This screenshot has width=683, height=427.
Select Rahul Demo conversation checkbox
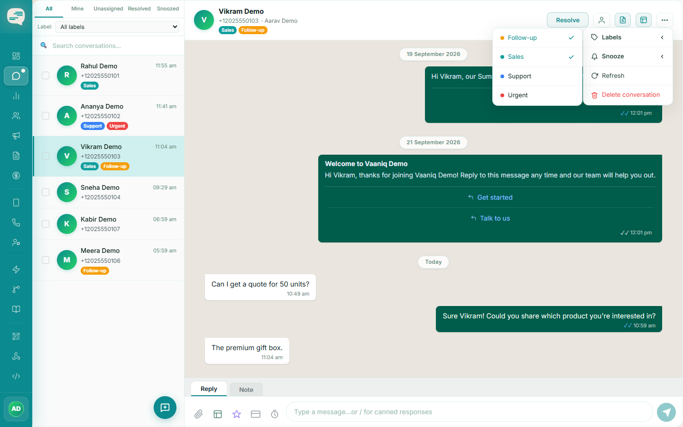coord(46,75)
